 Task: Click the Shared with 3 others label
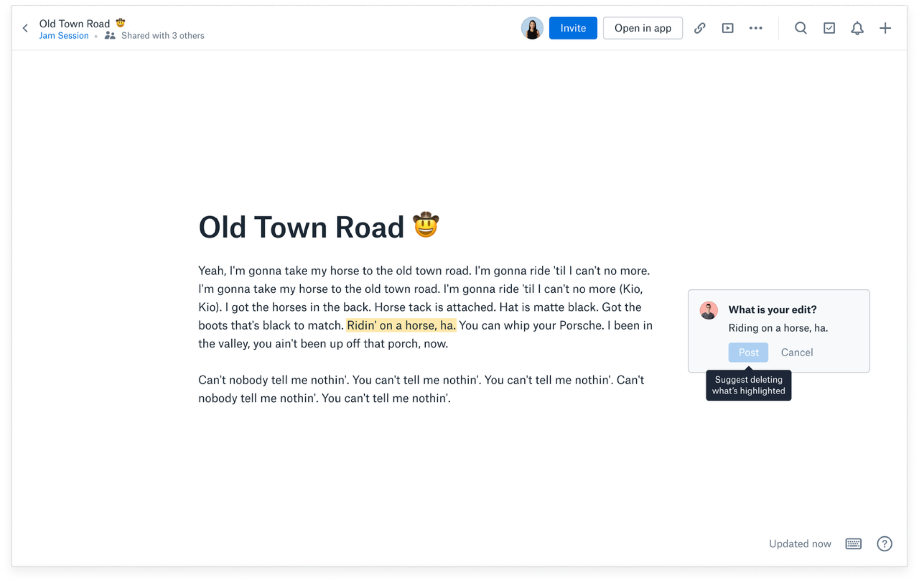pyautogui.click(x=162, y=36)
